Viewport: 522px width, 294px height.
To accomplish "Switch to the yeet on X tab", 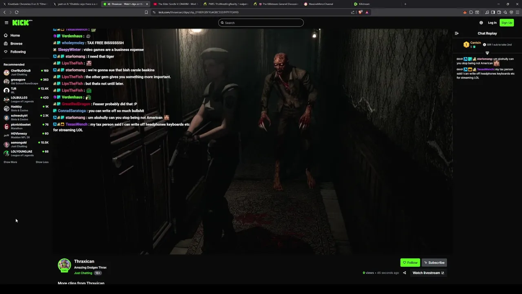I will point(75,4).
